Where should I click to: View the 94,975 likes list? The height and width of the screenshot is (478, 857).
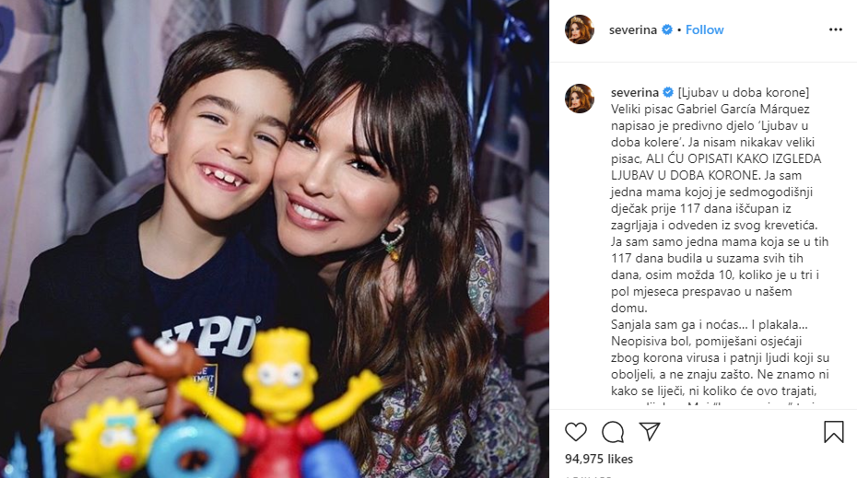[x=598, y=459]
